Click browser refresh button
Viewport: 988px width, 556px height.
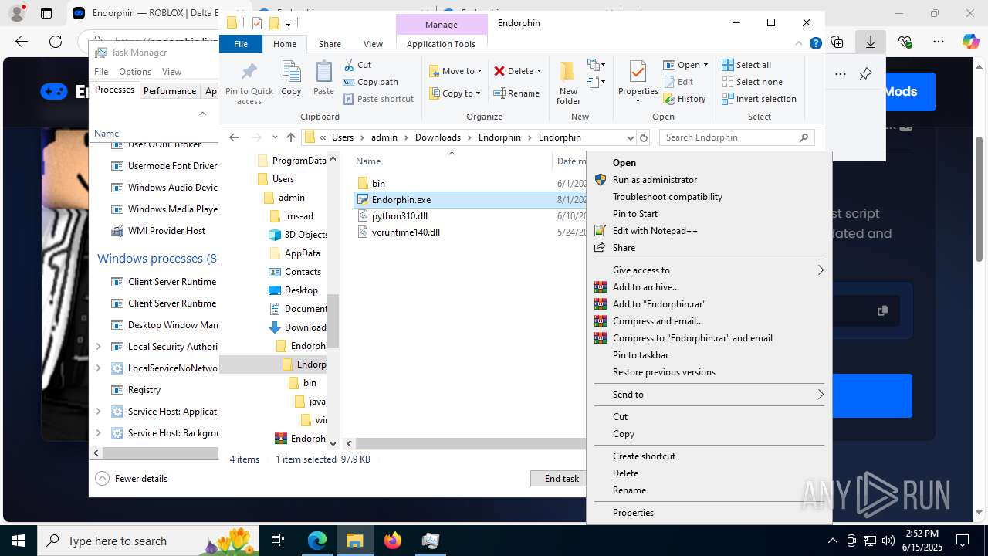[x=56, y=42]
